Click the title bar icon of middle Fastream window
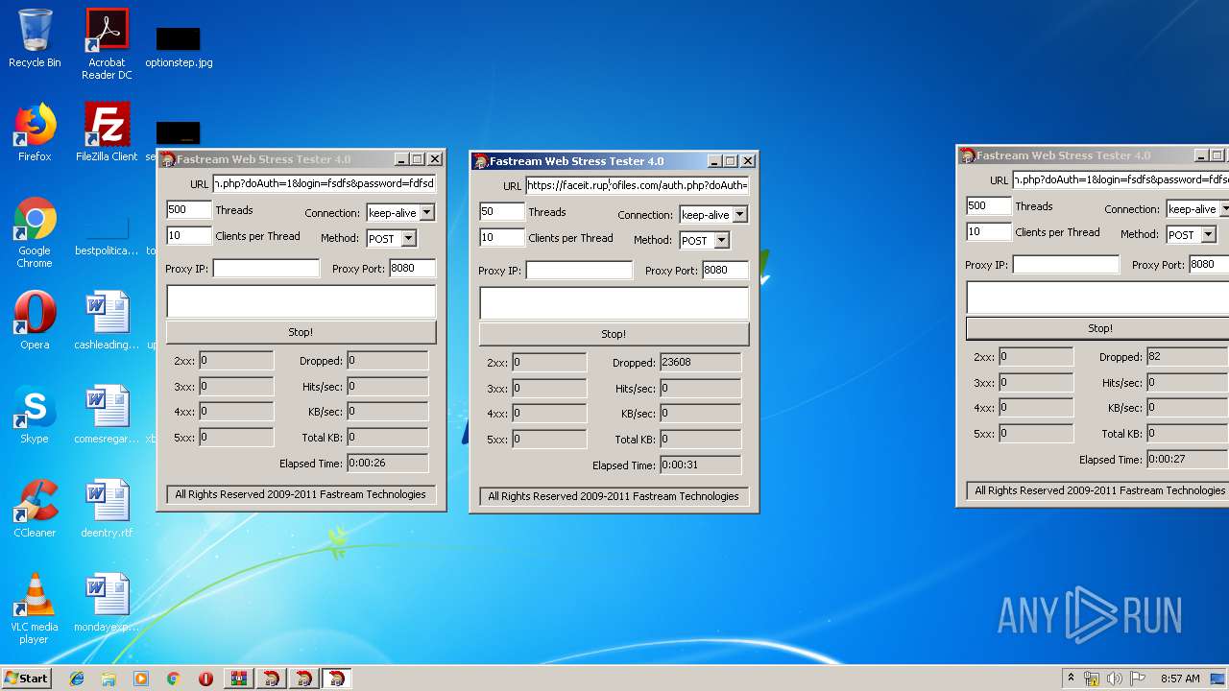 pos(481,161)
